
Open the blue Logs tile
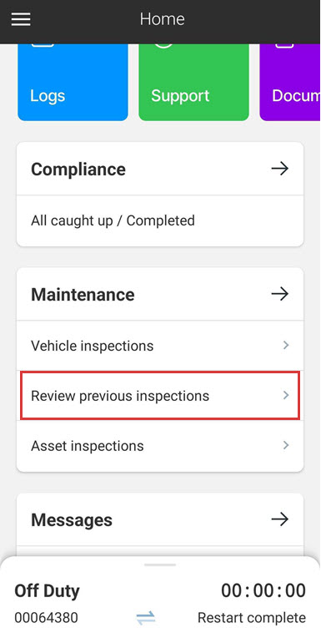[x=73, y=83]
